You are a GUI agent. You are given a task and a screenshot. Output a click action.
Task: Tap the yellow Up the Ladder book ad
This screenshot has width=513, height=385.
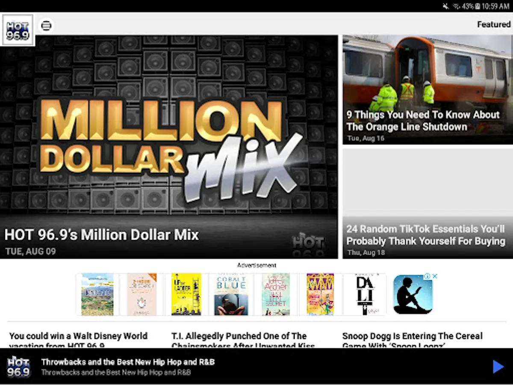click(x=186, y=294)
